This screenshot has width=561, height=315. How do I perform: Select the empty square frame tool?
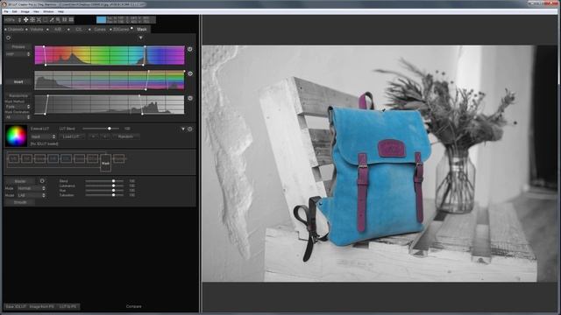(x=45, y=19)
